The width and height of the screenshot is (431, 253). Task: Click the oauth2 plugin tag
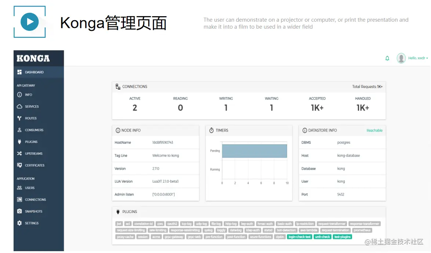click(x=172, y=224)
